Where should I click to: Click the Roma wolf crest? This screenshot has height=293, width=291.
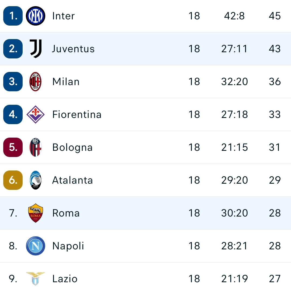point(35,213)
